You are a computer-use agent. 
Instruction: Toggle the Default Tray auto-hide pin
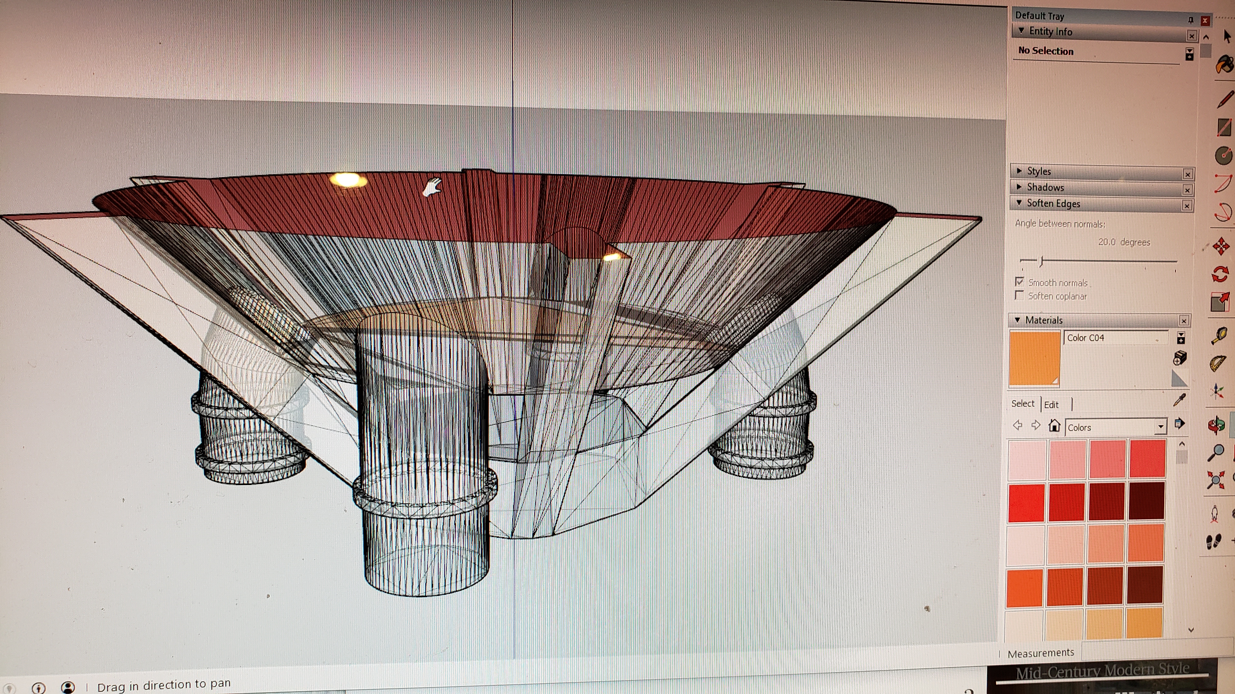[x=1190, y=20]
